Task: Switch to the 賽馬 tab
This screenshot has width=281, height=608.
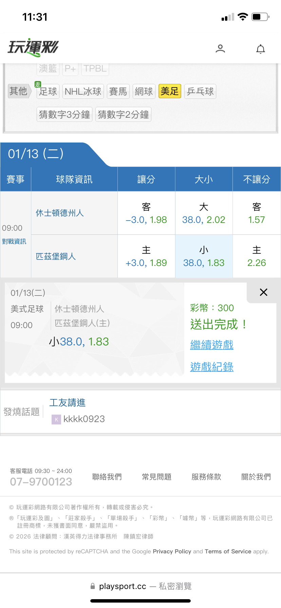Action: (x=118, y=91)
